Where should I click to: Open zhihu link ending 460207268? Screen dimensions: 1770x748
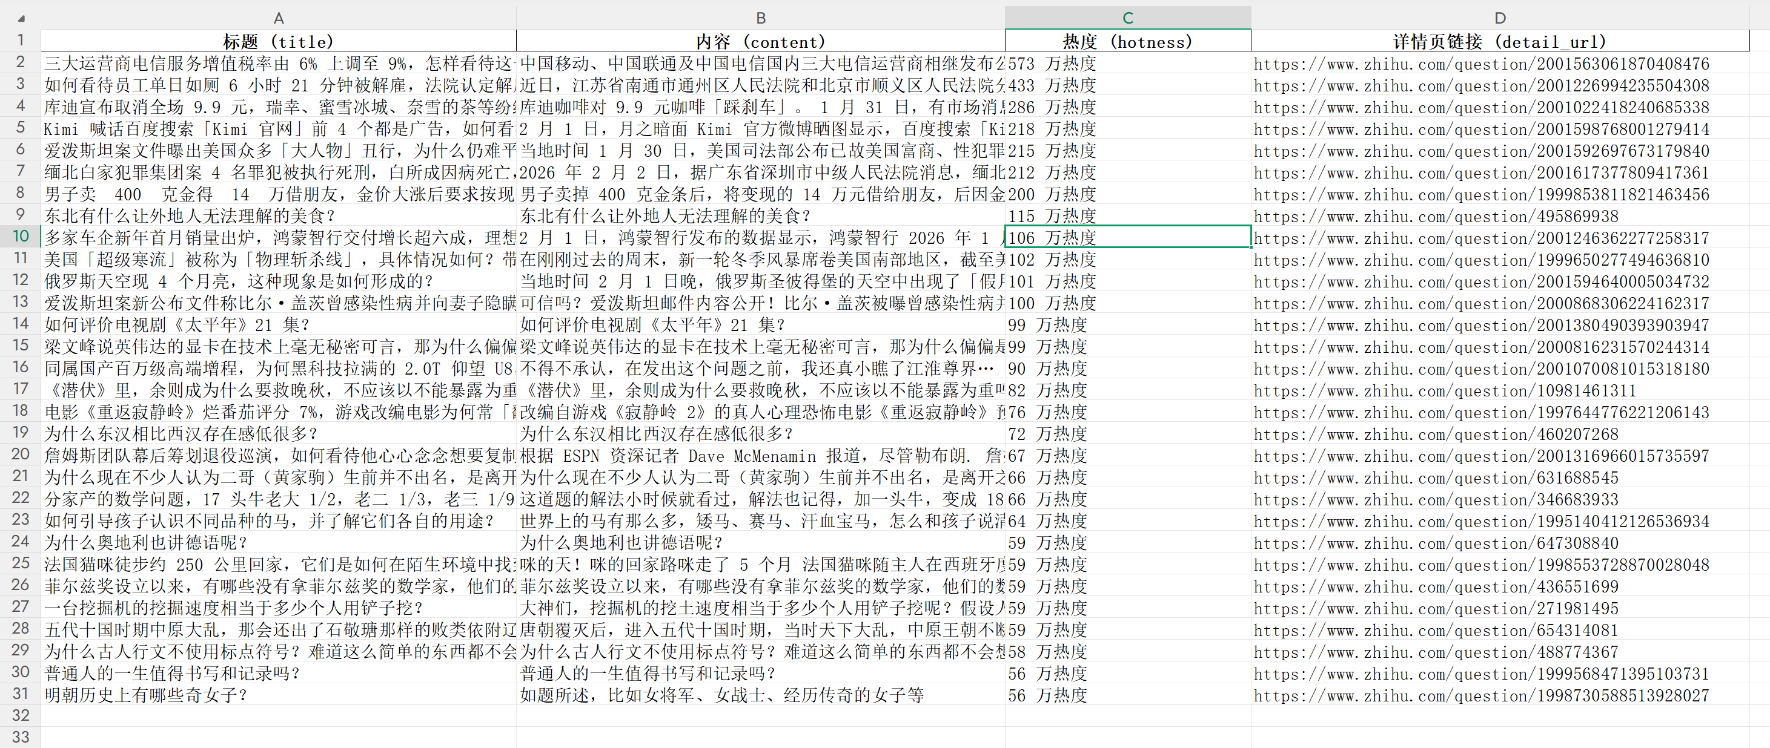[x=1436, y=435]
